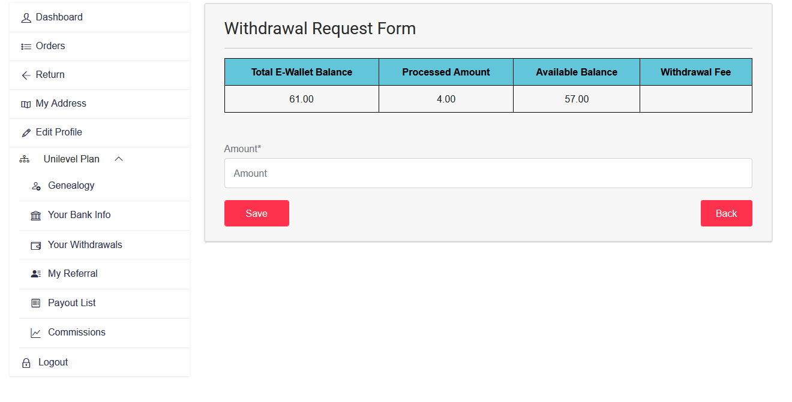Open My Referral menu item
The image size is (792, 402).
(x=73, y=274)
